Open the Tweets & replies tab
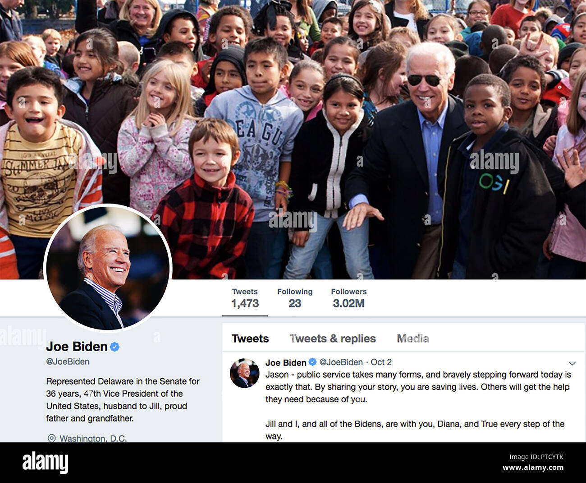 coord(333,339)
